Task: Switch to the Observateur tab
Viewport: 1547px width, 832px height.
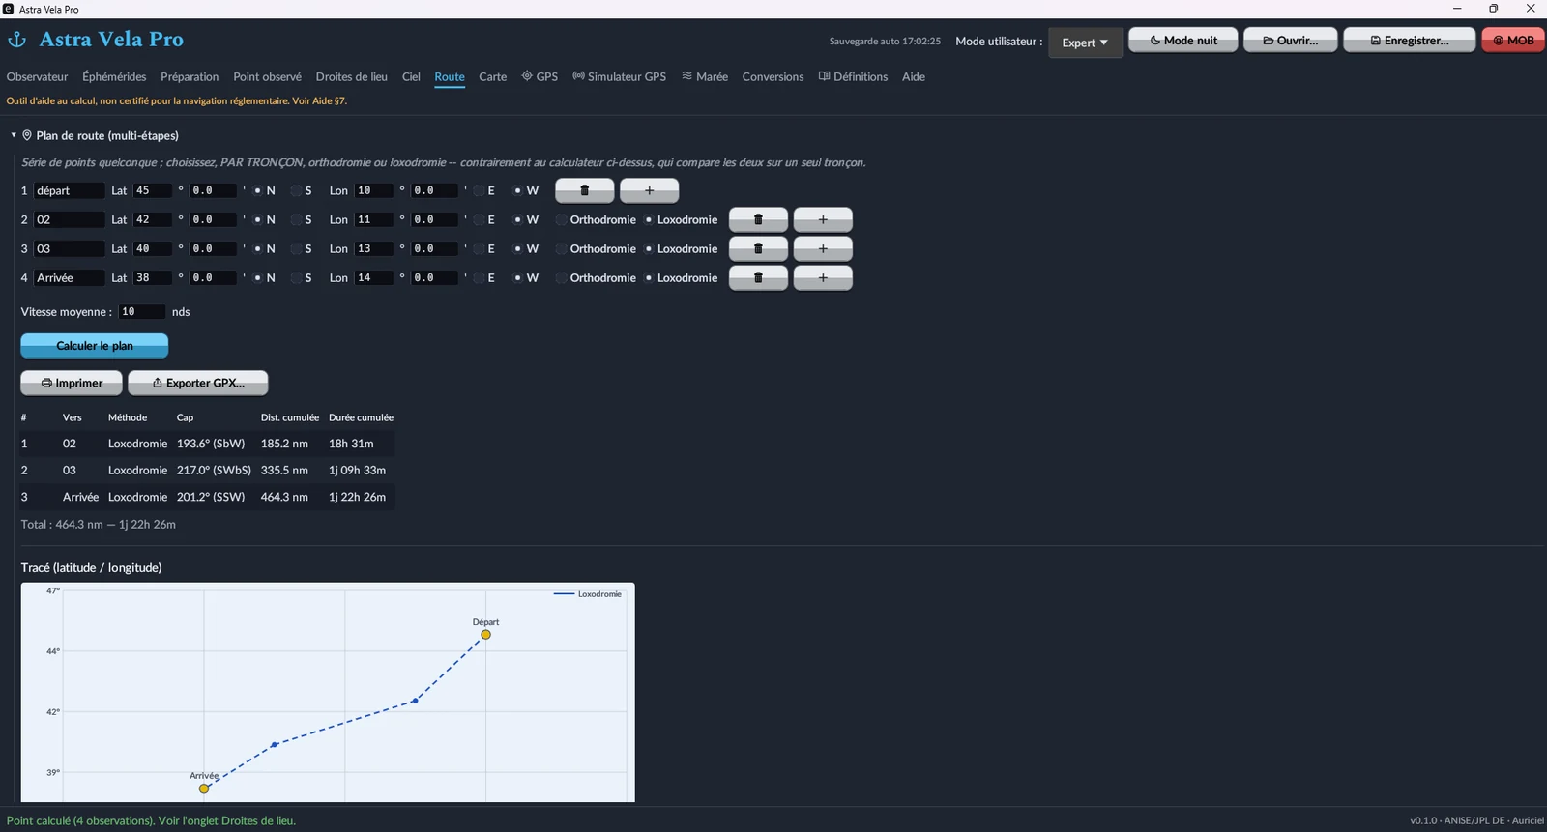Action: coord(38,77)
